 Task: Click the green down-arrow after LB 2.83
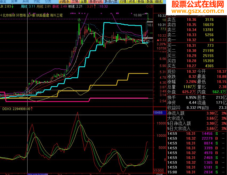[x=13, y=6]
